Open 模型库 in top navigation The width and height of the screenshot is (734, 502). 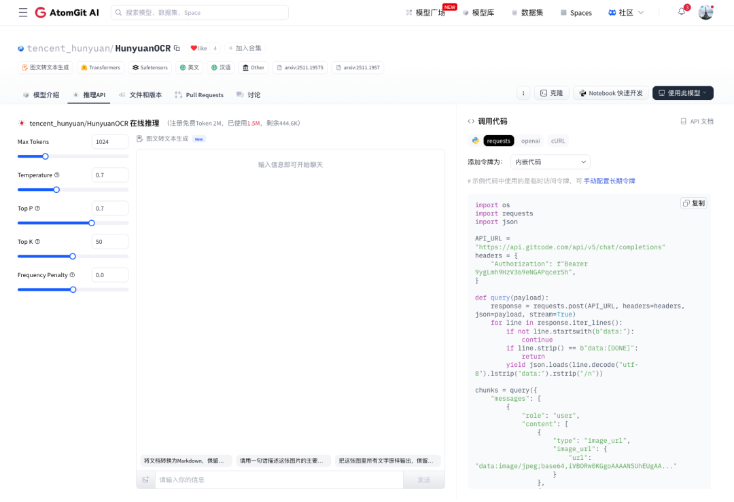click(x=478, y=13)
